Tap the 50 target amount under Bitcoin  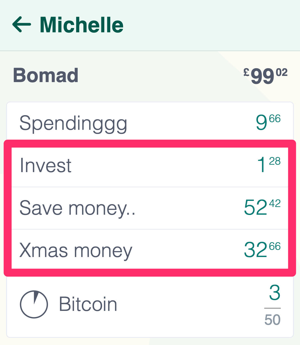(x=273, y=320)
